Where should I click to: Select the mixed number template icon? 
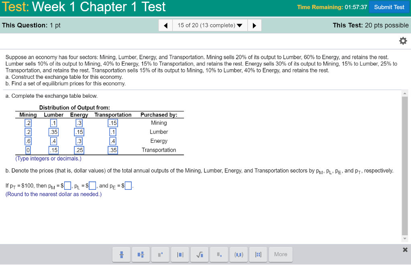pos(140,254)
